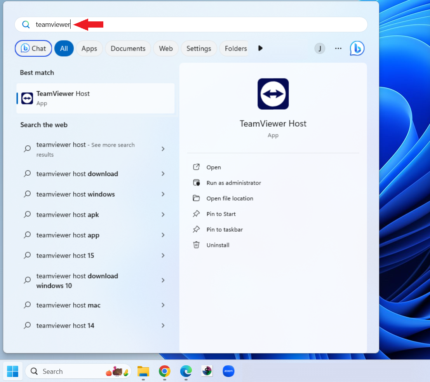
Task: Expand chevron next to teamviewer host apk
Action: pyautogui.click(x=163, y=215)
